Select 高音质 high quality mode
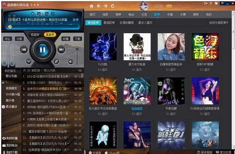235x154 pixels. [50, 35]
